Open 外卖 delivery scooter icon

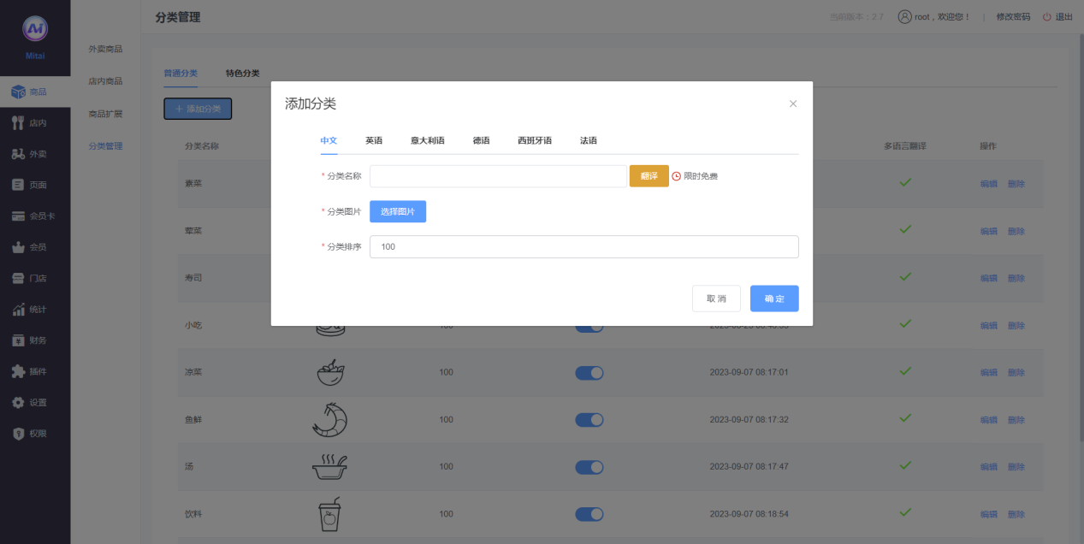coord(18,154)
